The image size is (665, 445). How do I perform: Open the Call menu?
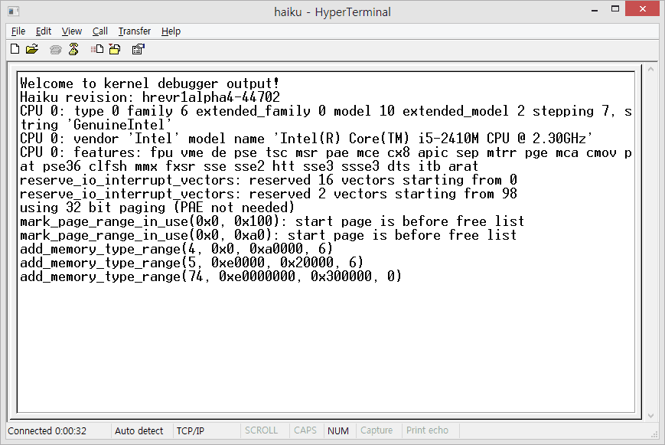coord(100,31)
